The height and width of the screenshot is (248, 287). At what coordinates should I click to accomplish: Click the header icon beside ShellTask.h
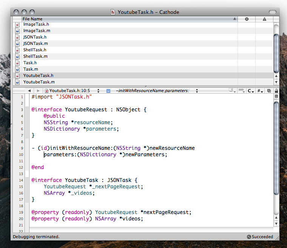pyautogui.click(x=17, y=50)
